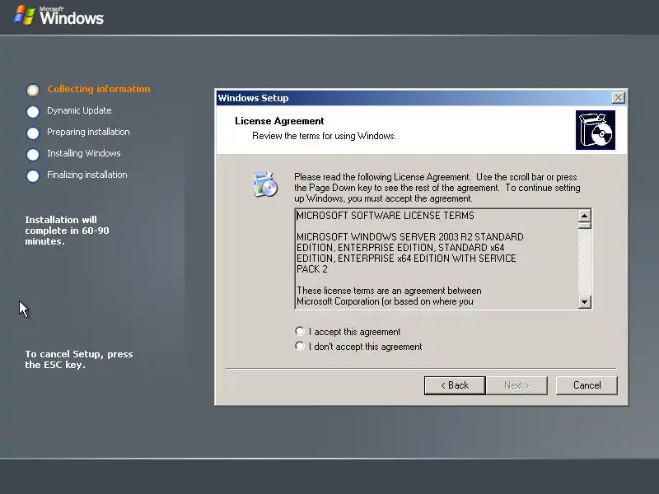Viewport: 659px width, 494px height.
Task: Click the Windows Setup title bar text
Action: (253, 98)
